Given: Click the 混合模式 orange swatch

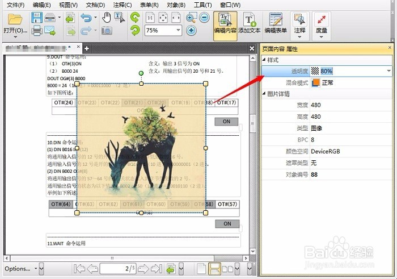Looking at the screenshot, I should click(315, 83).
